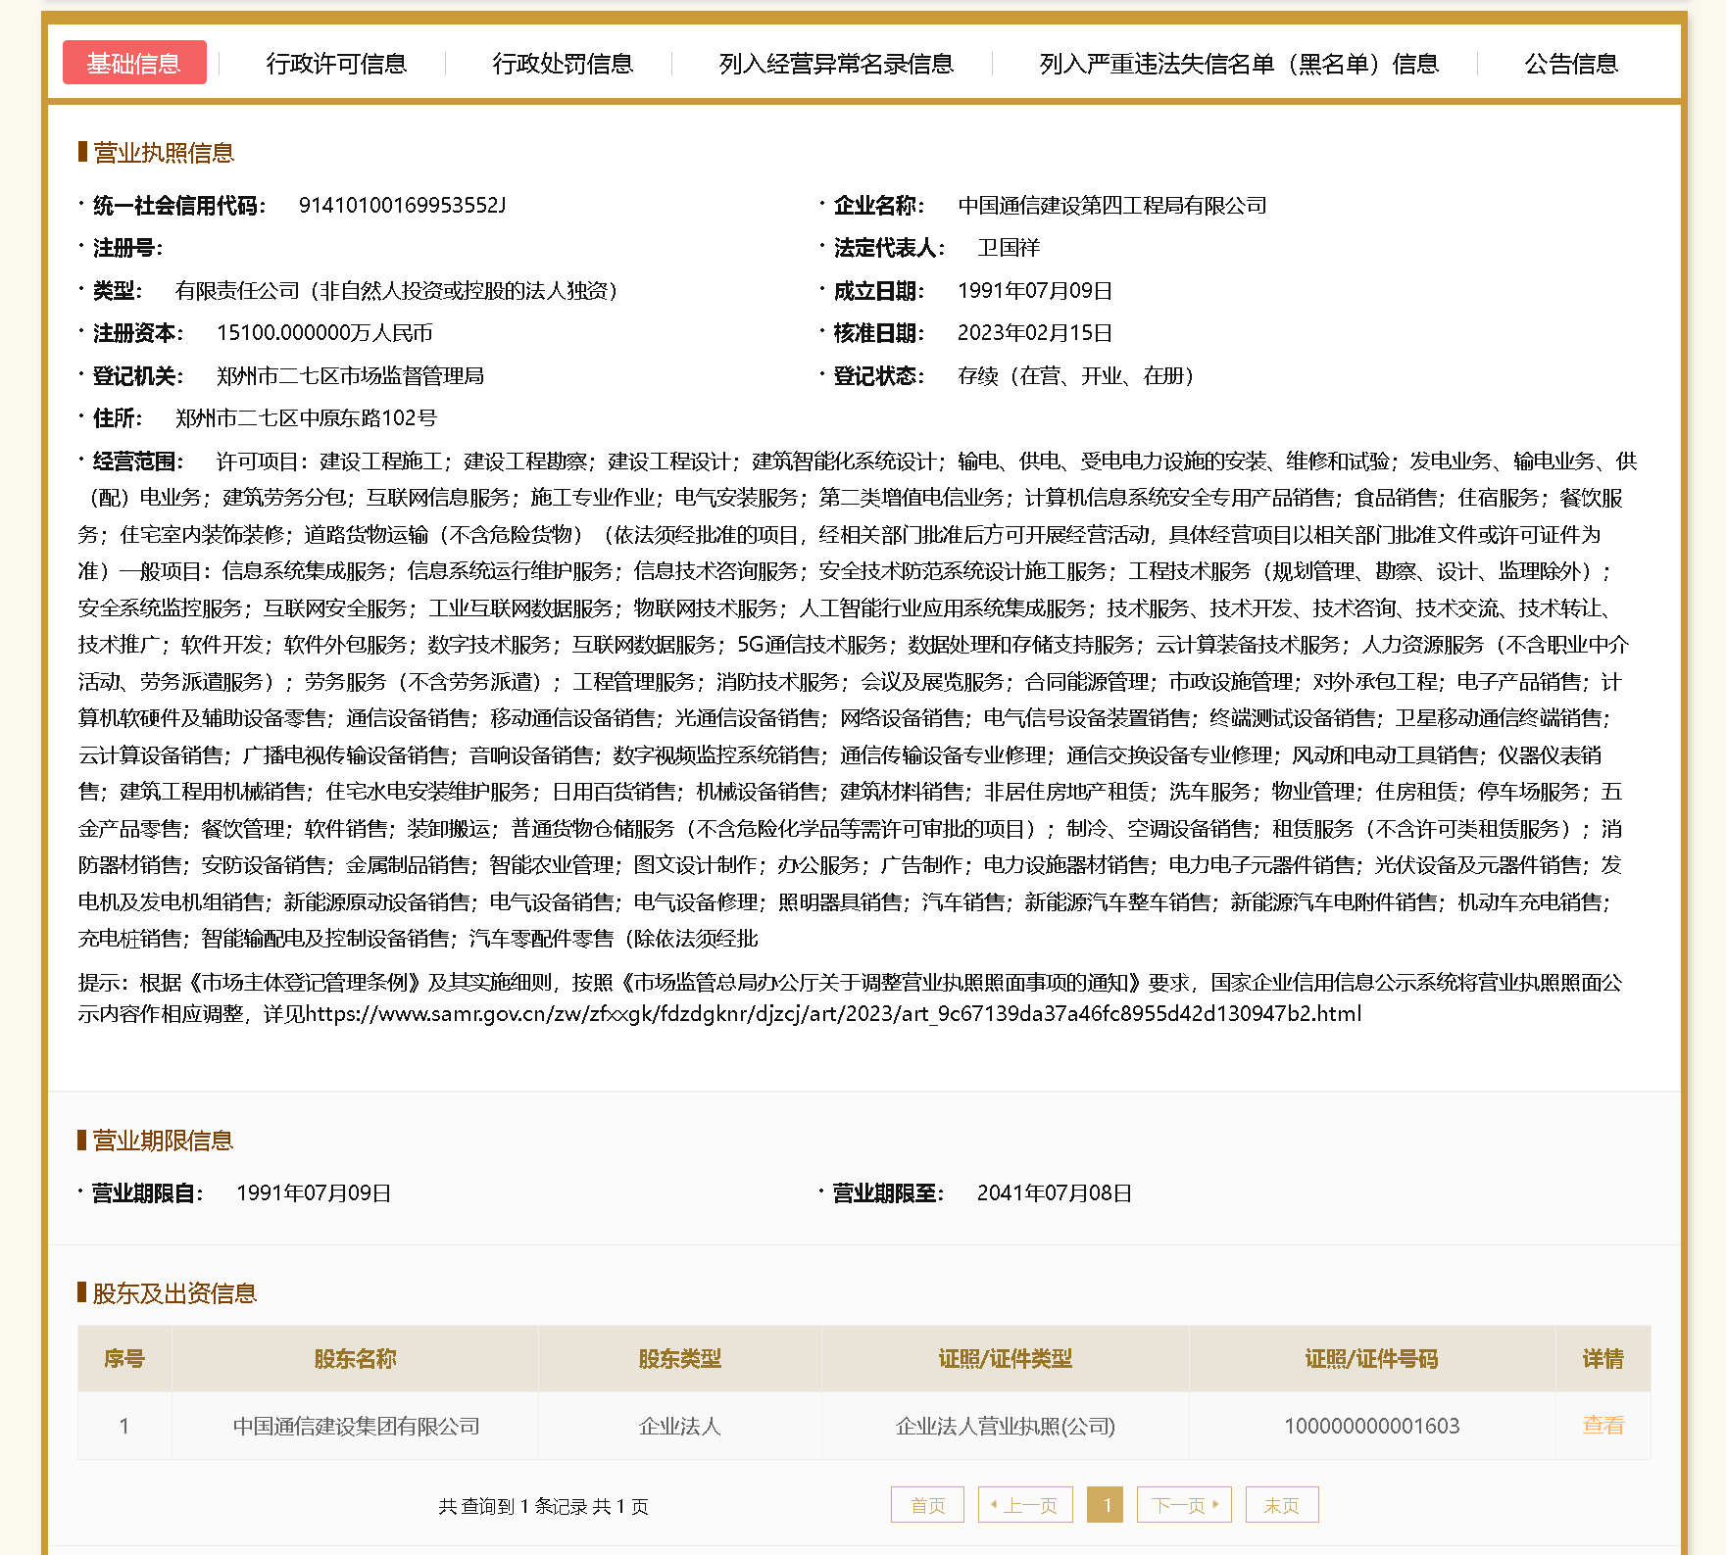Screen dimensions: 1726x1555
Task: Switch to the 公告信息 tab
Action: 1571,64
